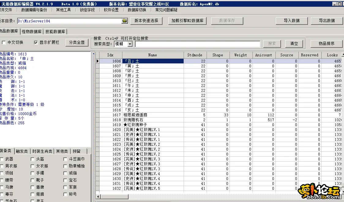
Task: Tick the 勋章蜡烛 checkbox
Action: coord(65,166)
